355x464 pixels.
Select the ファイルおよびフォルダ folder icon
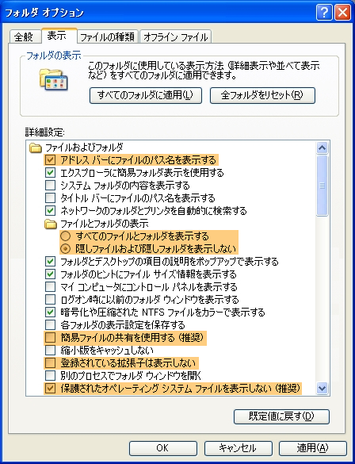tap(36, 148)
